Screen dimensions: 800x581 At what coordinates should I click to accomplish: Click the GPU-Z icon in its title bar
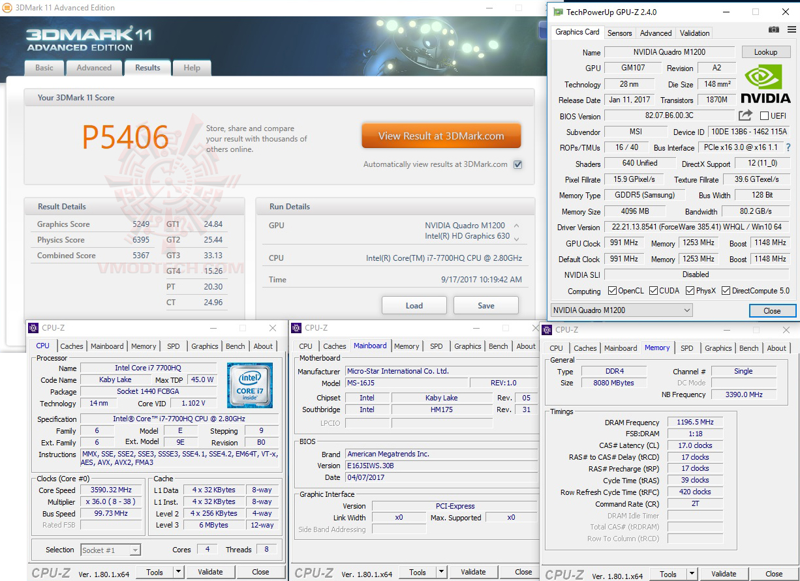click(x=557, y=12)
